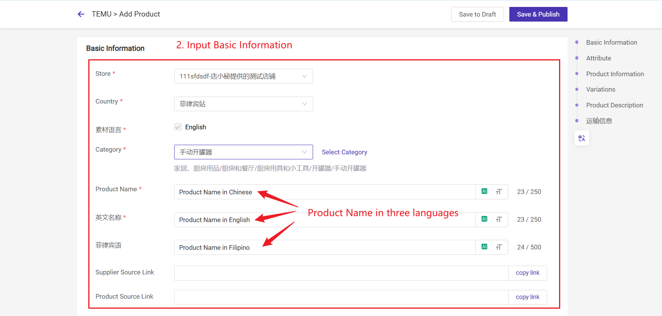Open the Category dropdown
Viewport: 662px width, 316px height.
pyautogui.click(x=243, y=152)
